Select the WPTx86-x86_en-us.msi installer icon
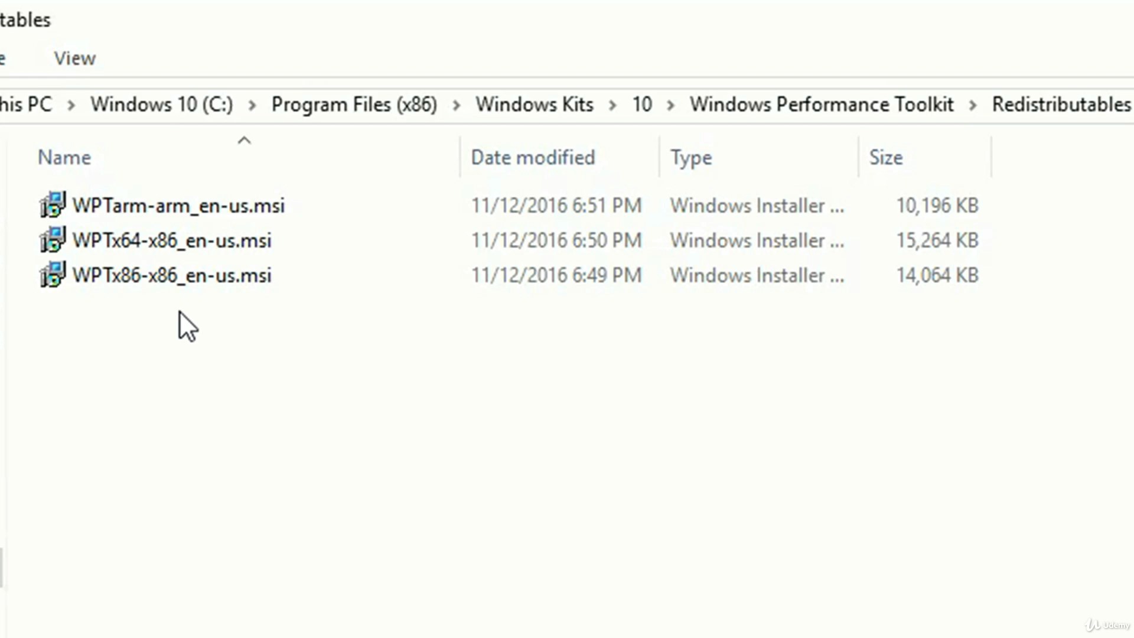Image resolution: width=1134 pixels, height=638 pixels. [53, 275]
